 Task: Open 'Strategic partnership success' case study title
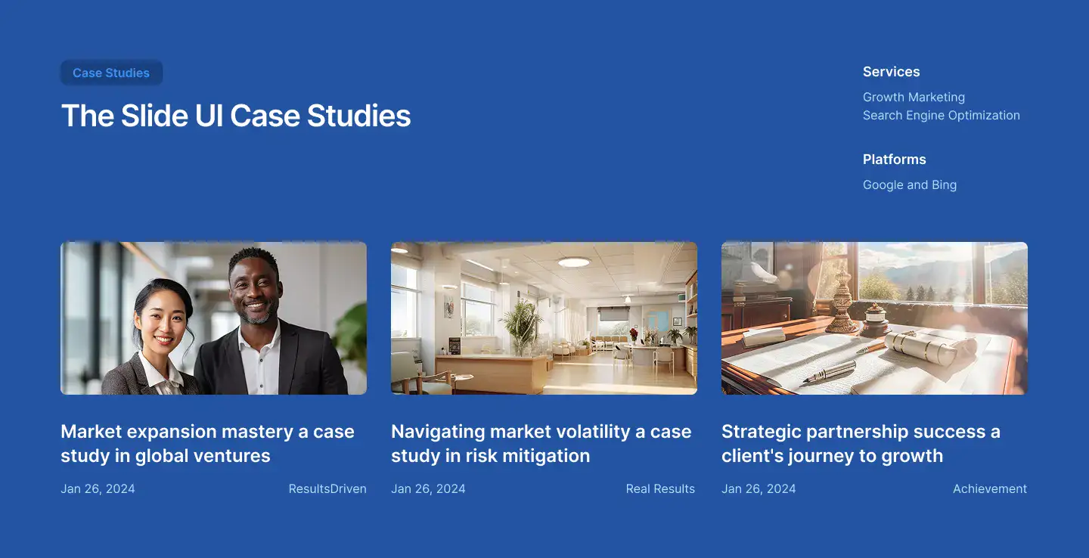861,444
